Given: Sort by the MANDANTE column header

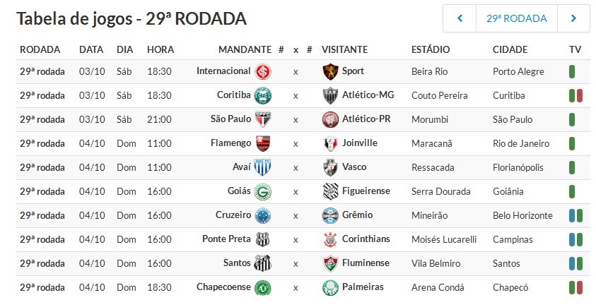Looking at the screenshot, I should 245,49.
